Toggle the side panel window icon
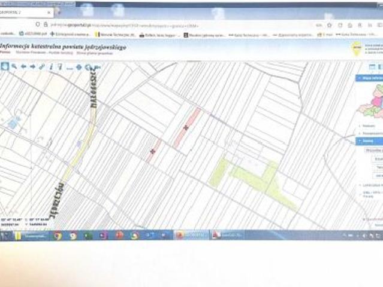Image resolution: width=383 pixels, height=287 pixels. (372, 66)
